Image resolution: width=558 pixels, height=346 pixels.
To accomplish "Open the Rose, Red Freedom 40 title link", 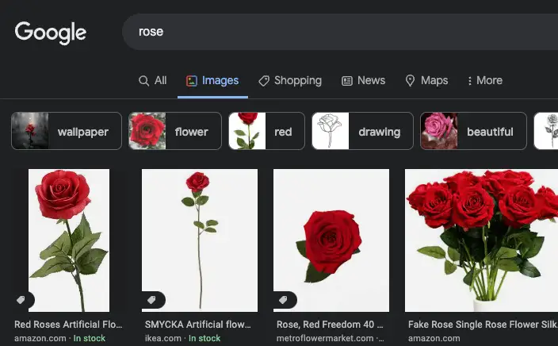I will tap(330, 325).
